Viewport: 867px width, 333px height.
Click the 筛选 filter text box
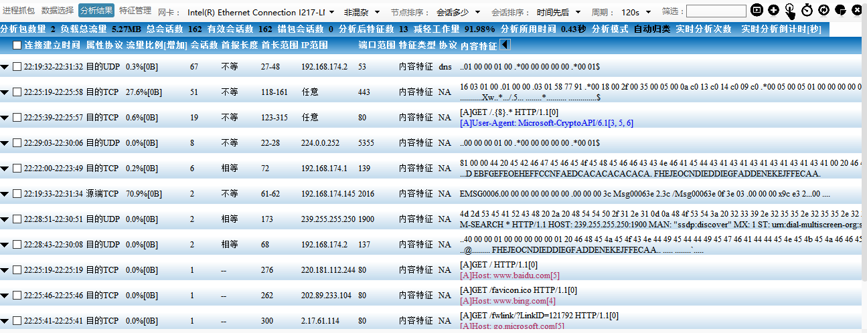[716, 11]
